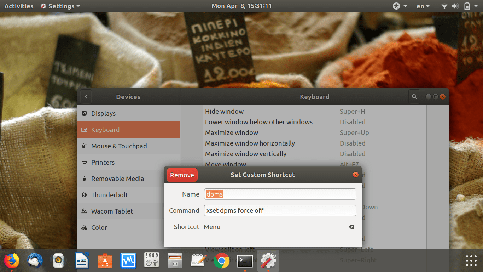Image resolution: width=483 pixels, height=272 pixels.
Task: Click the Wi-Fi icon in the top bar
Action: [444, 6]
